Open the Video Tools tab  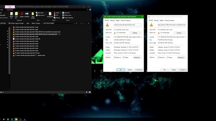point(10,10)
